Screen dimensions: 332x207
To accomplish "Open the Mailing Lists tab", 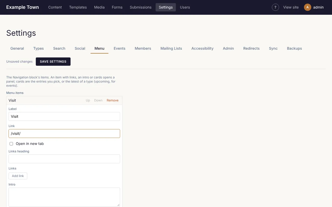I will coord(171,48).
